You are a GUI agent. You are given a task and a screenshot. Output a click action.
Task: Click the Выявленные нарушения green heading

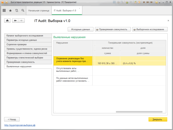pyautogui.click(x=69, y=37)
